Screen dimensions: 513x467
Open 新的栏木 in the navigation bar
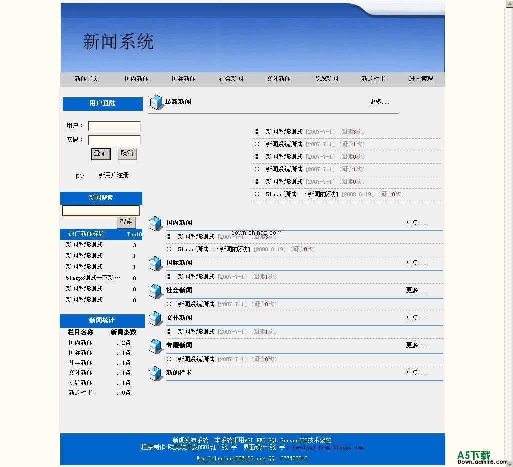(x=373, y=79)
